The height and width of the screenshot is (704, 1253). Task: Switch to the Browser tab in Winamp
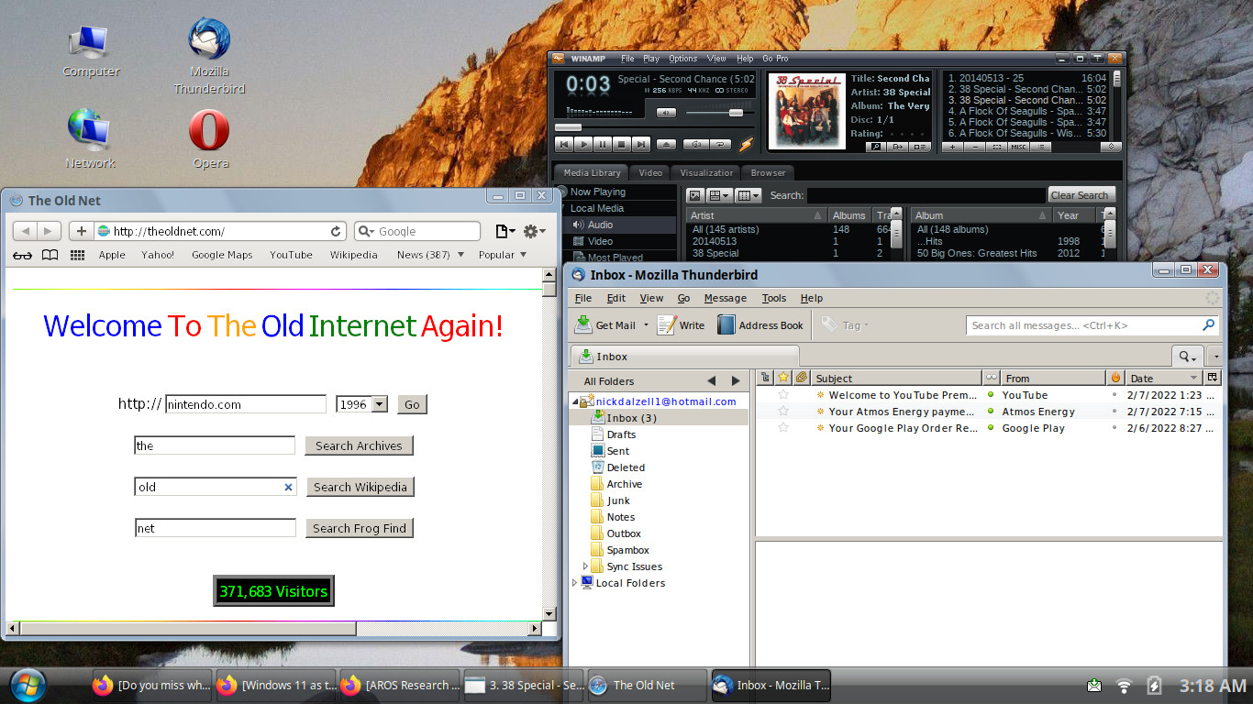[768, 172]
